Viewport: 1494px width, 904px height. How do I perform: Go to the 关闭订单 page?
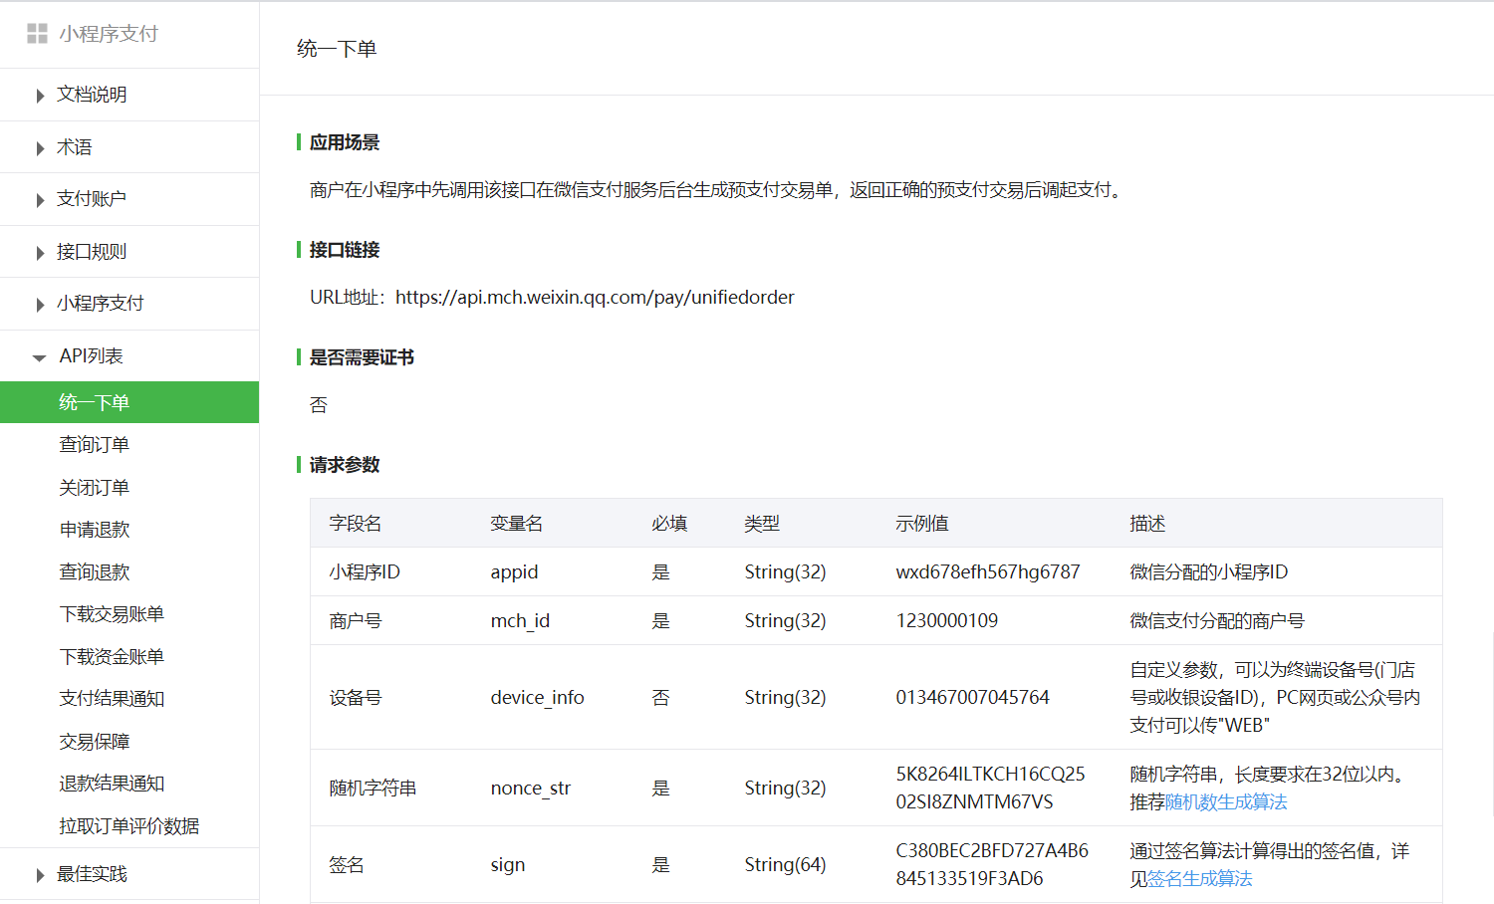click(95, 488)
